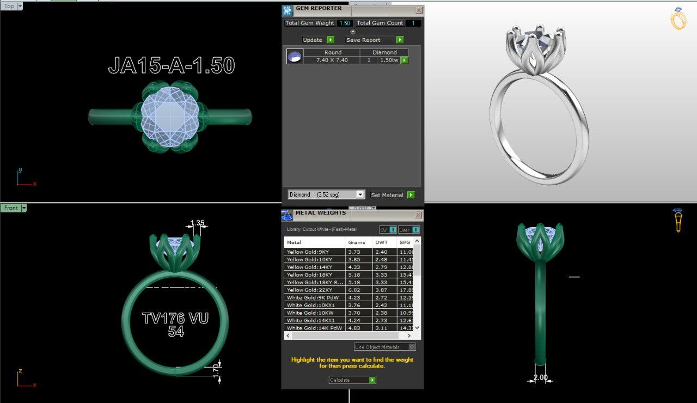
Task: Click the Set Material button
Action: click(392, 195)
